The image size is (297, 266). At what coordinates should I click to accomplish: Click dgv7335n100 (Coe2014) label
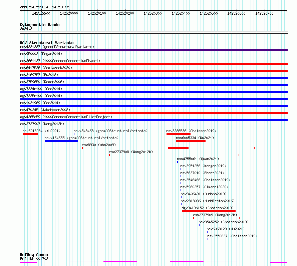tap(41, 96)
